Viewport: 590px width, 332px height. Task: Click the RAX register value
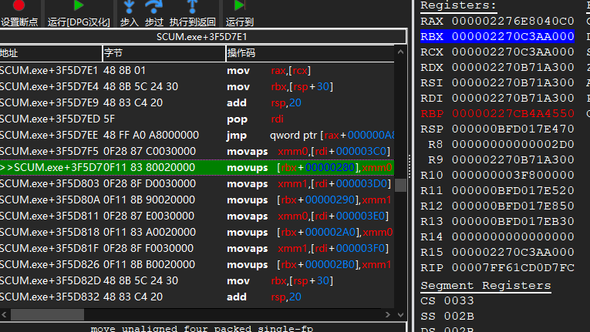click(512, 21)
